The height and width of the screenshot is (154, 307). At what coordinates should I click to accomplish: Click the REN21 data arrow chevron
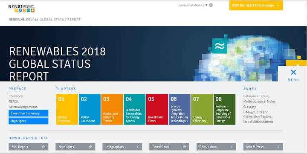(x=232, y=147)
